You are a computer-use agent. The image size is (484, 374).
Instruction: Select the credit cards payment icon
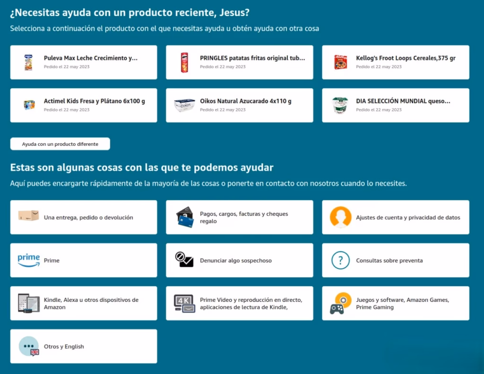coord(185,217)
